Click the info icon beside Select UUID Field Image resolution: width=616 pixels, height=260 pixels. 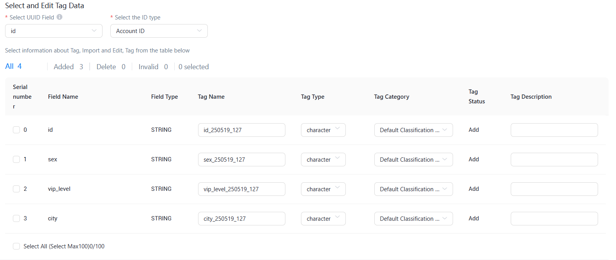(59, 17)
